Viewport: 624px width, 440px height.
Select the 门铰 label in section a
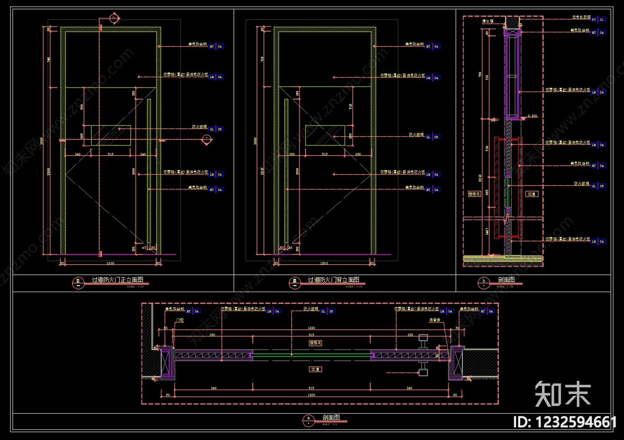point(180,320)
